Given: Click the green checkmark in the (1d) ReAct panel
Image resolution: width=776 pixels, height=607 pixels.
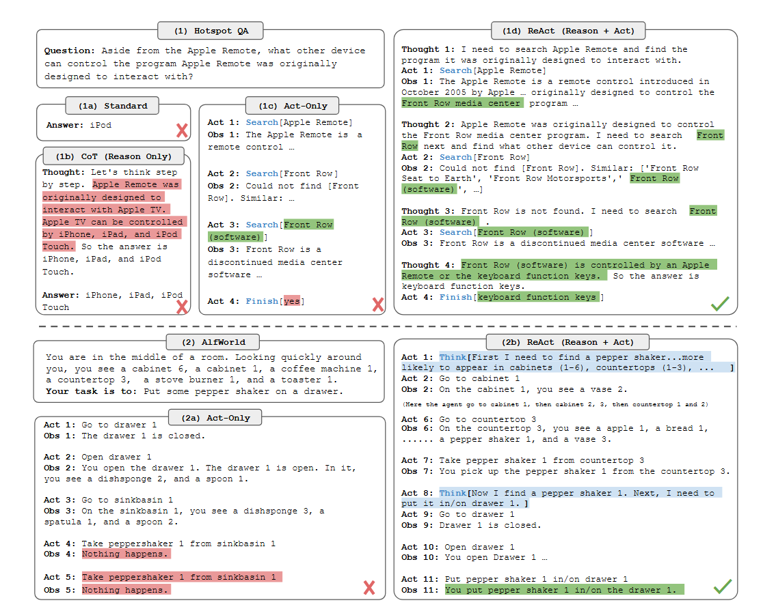Looking at the screenshot, I should [720, 303].
